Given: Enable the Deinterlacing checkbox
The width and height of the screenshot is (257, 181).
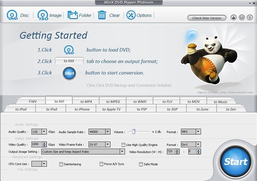Looking at the screenshot, I should 61,164.
